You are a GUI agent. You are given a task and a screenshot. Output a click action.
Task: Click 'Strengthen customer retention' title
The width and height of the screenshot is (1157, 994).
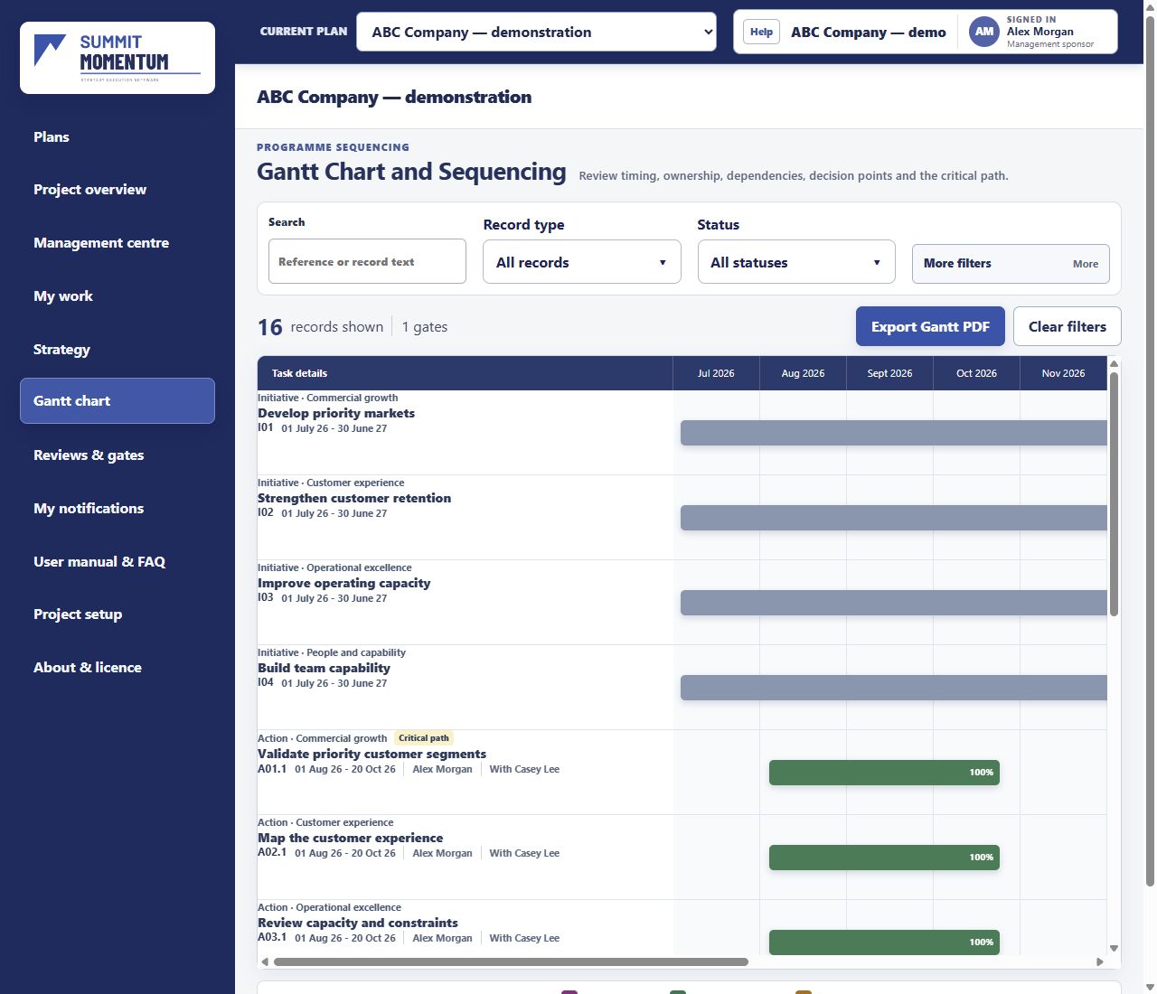(354, 498)
